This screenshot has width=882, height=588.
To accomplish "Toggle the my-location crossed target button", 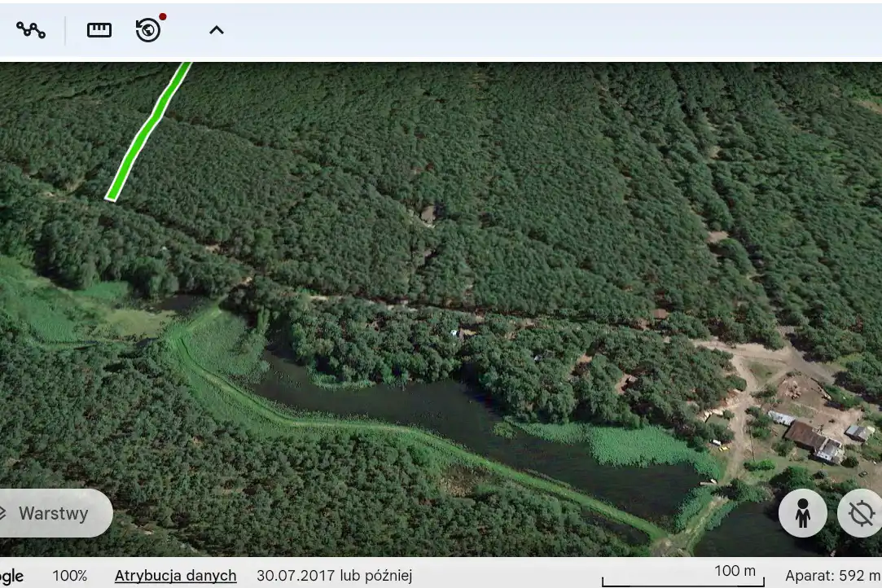I will coord(861,513).
